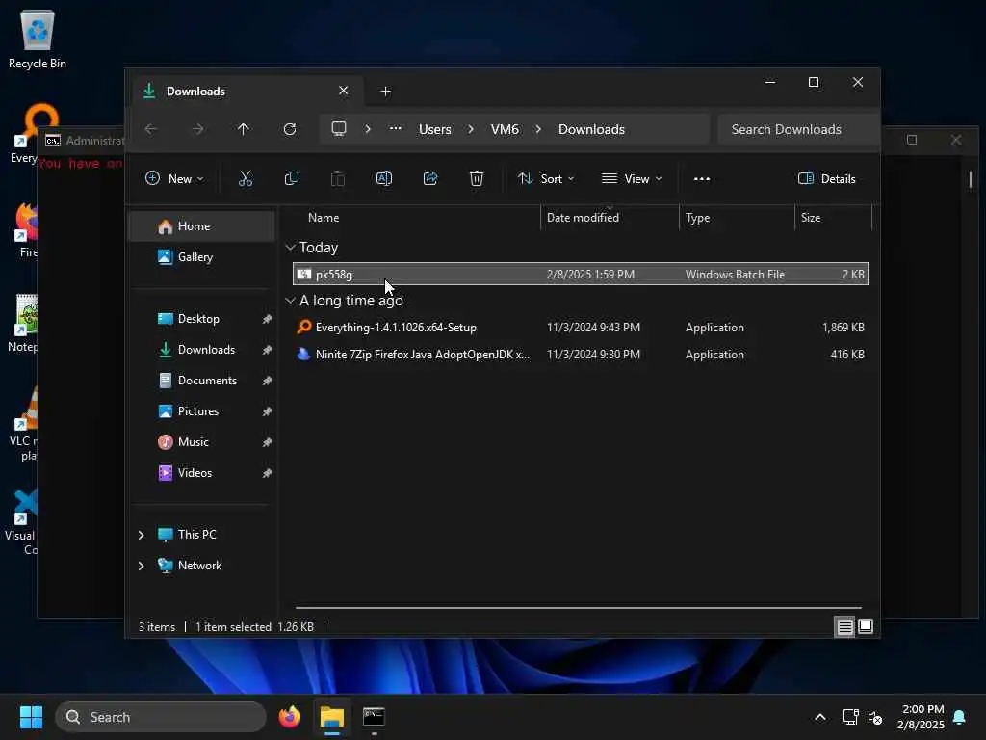The image size is (986, 740).
Task: Click chevron after Users in breadcrumb
Action: (x=471, y=129)
